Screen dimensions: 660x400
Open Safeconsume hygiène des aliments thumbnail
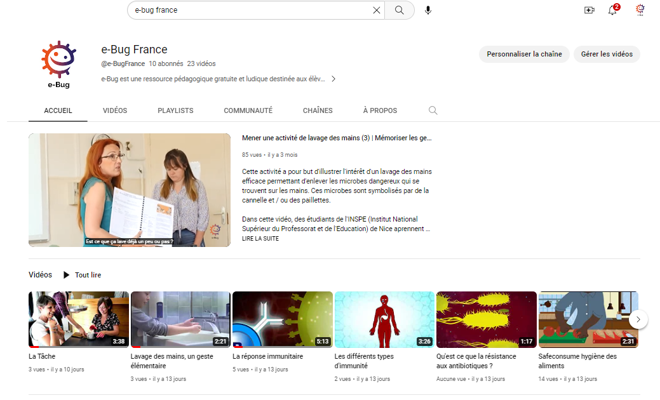[x=588, y=319]
